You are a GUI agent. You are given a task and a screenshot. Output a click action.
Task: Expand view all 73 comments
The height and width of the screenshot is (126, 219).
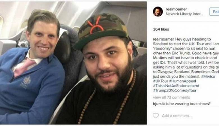click(x=171, y=97)
